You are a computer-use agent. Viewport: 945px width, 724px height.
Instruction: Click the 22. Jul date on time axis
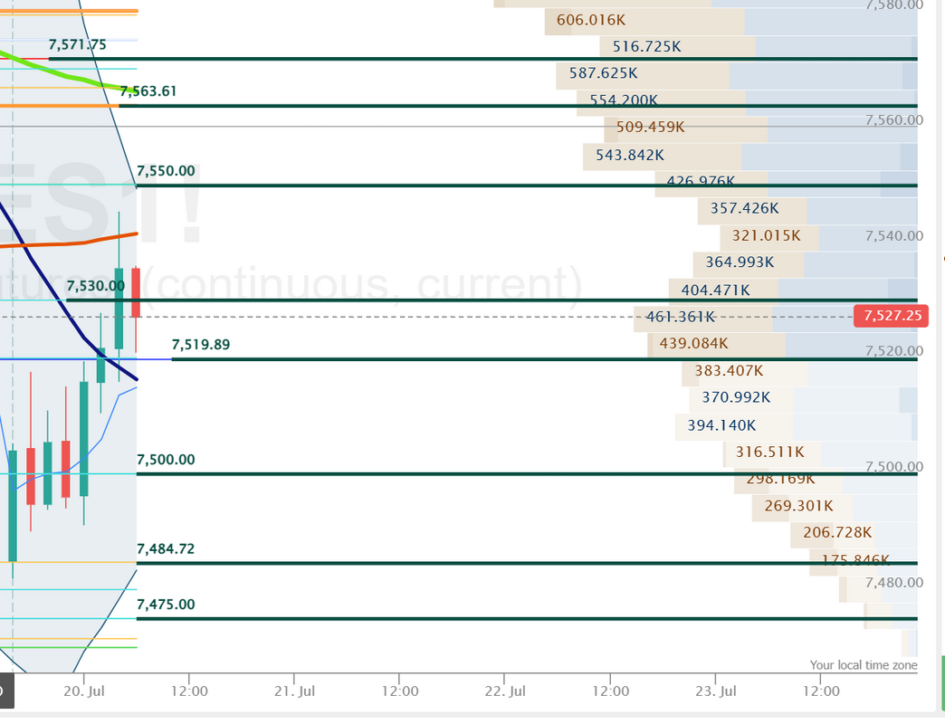[x=504, y=691]
